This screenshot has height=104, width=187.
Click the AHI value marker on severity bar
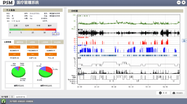pos(56,34)
